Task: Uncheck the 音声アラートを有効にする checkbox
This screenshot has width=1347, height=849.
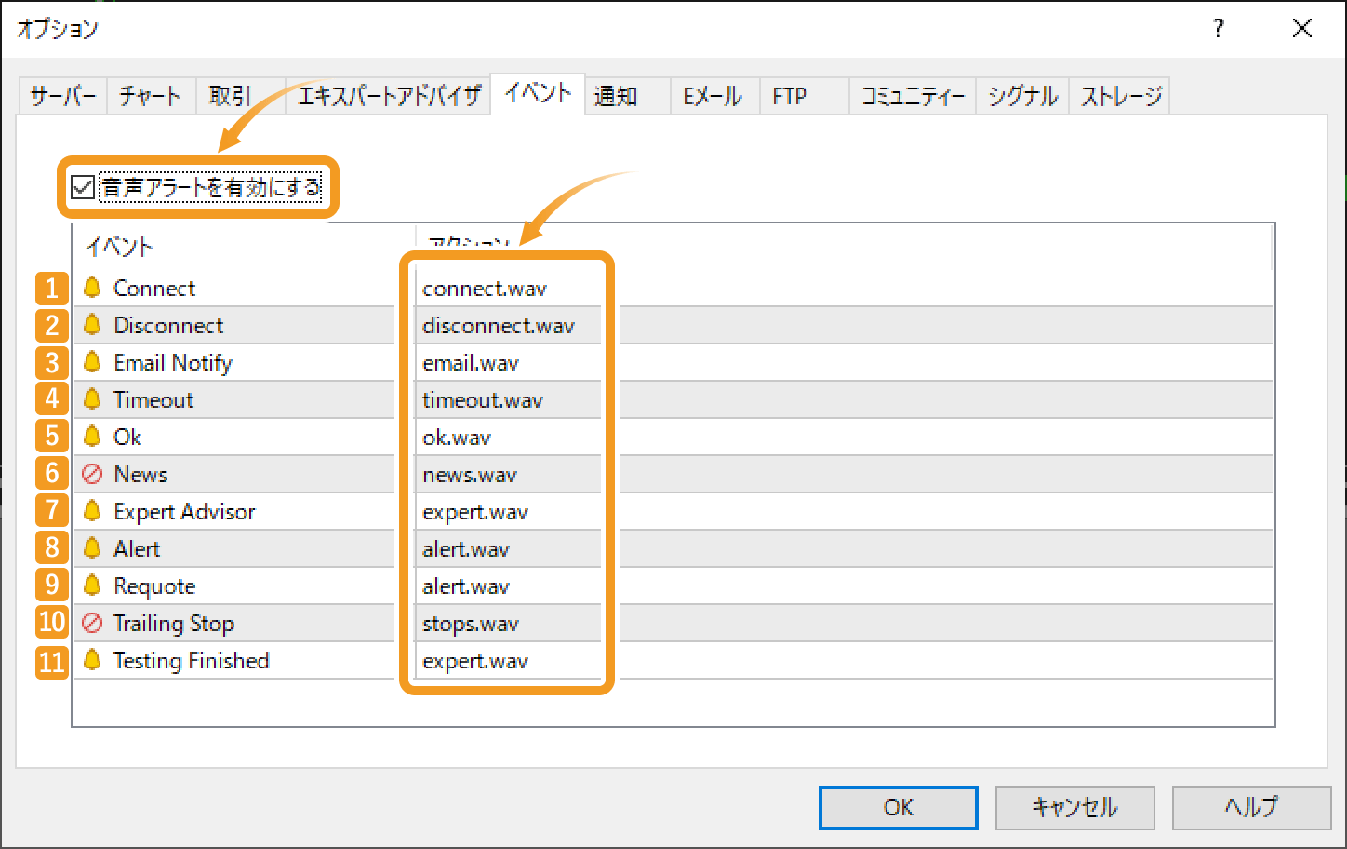Action: coord(83,187)
